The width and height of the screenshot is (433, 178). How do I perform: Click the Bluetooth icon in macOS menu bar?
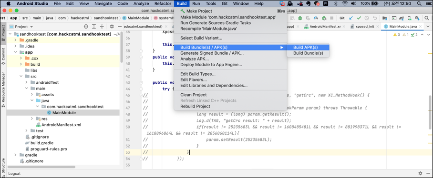coord(336,4)
